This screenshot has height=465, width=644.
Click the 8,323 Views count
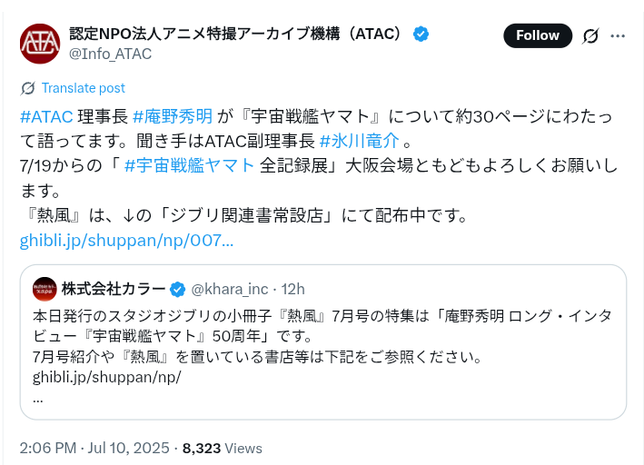tap(223, 448)
